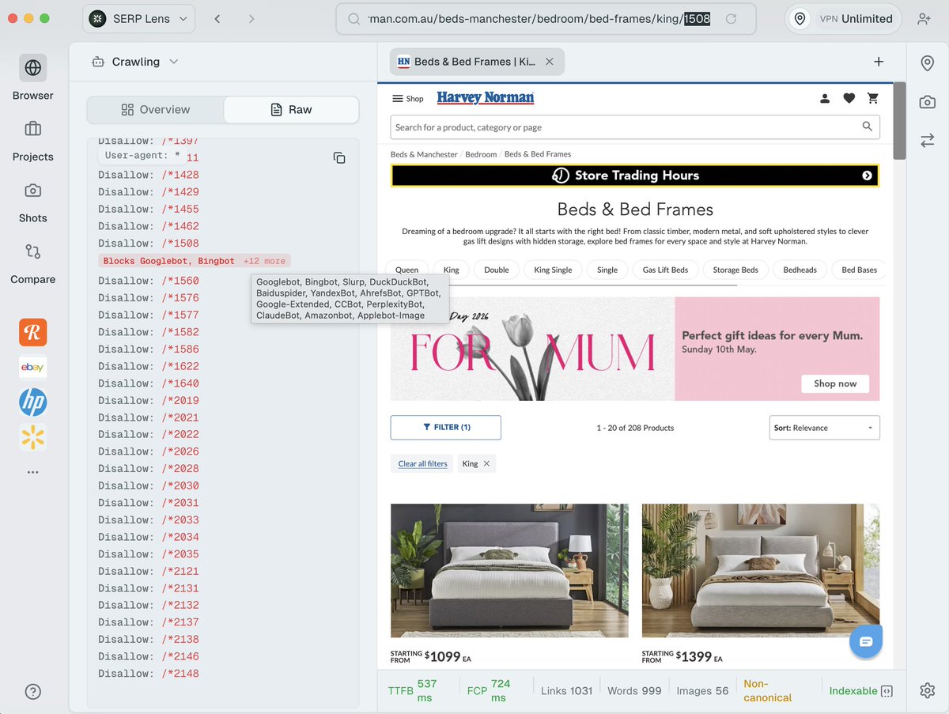The width and height of the screenshot is (949, 714).
Task: Go back in browser history
Action: [x=217, y=18]
